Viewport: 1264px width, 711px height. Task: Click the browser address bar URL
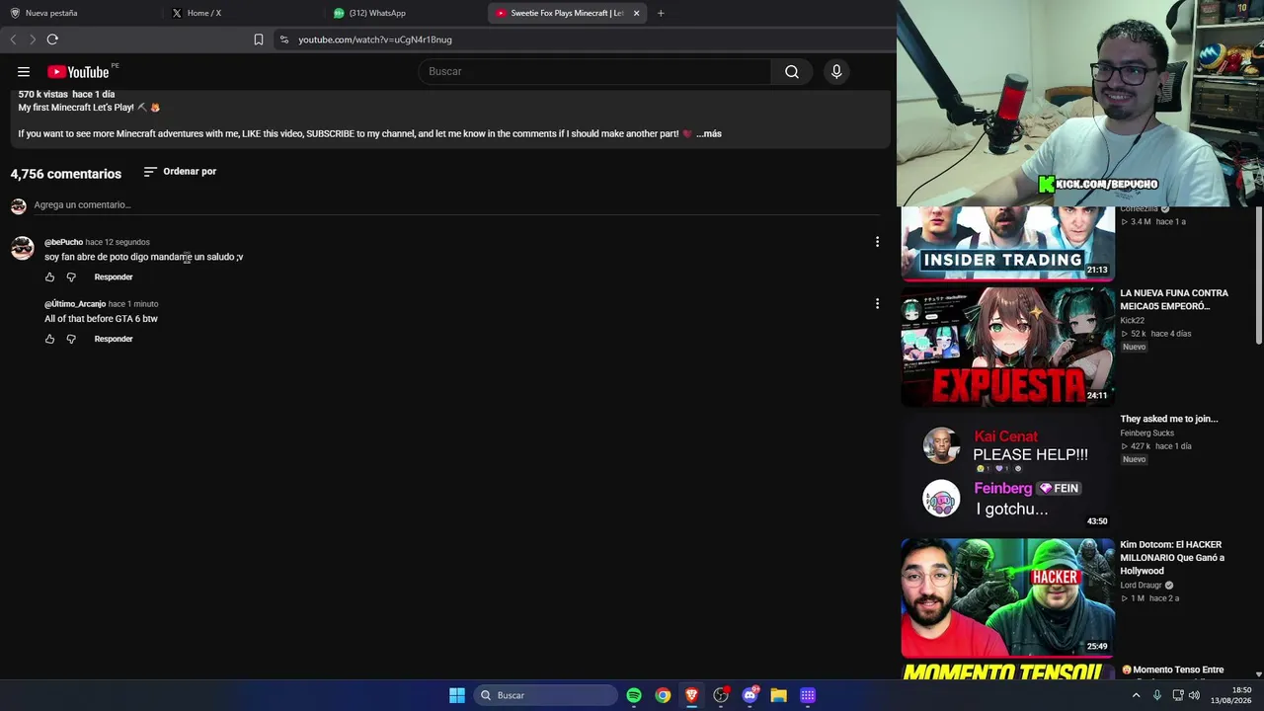click(375, 39)
